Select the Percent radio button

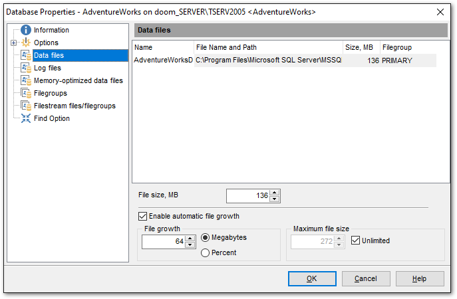205,252
